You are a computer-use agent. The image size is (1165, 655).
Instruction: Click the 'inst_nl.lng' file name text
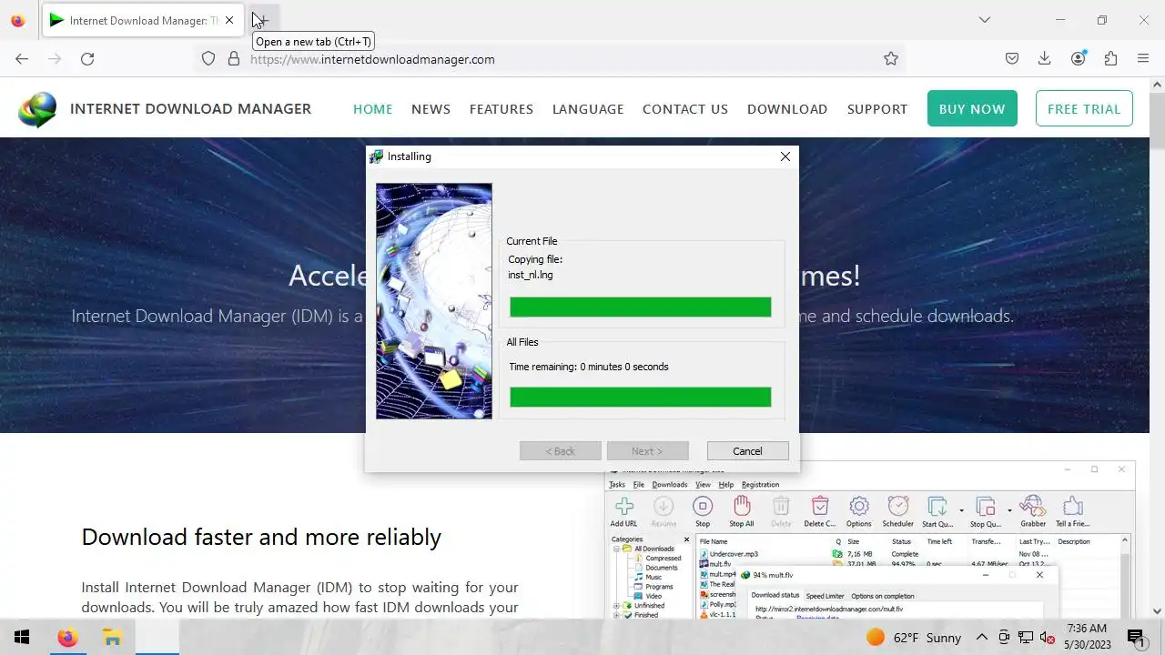coord(531,275)
